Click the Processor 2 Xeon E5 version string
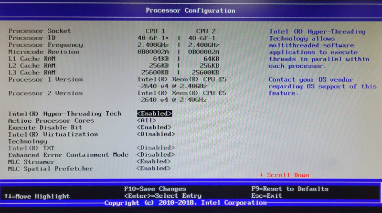Screen dimensions: 382x213 pos(182,96)
